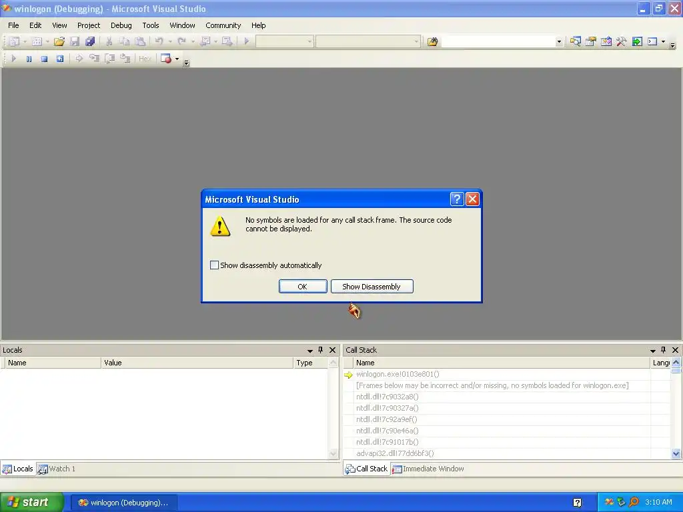Click the New Project toolbar icon

pos(14,41)
